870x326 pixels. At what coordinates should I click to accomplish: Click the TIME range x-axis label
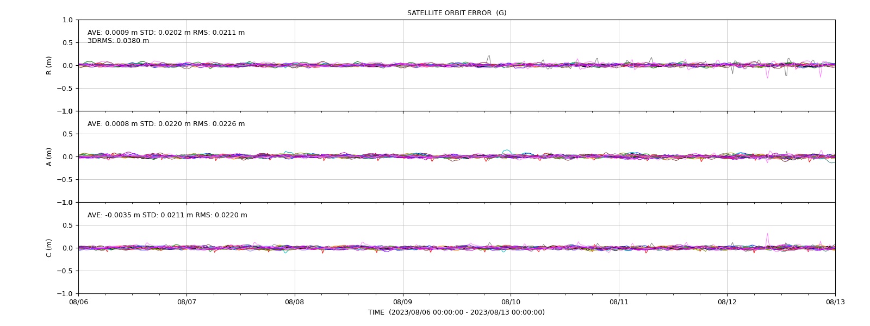(x=456, y=312)
